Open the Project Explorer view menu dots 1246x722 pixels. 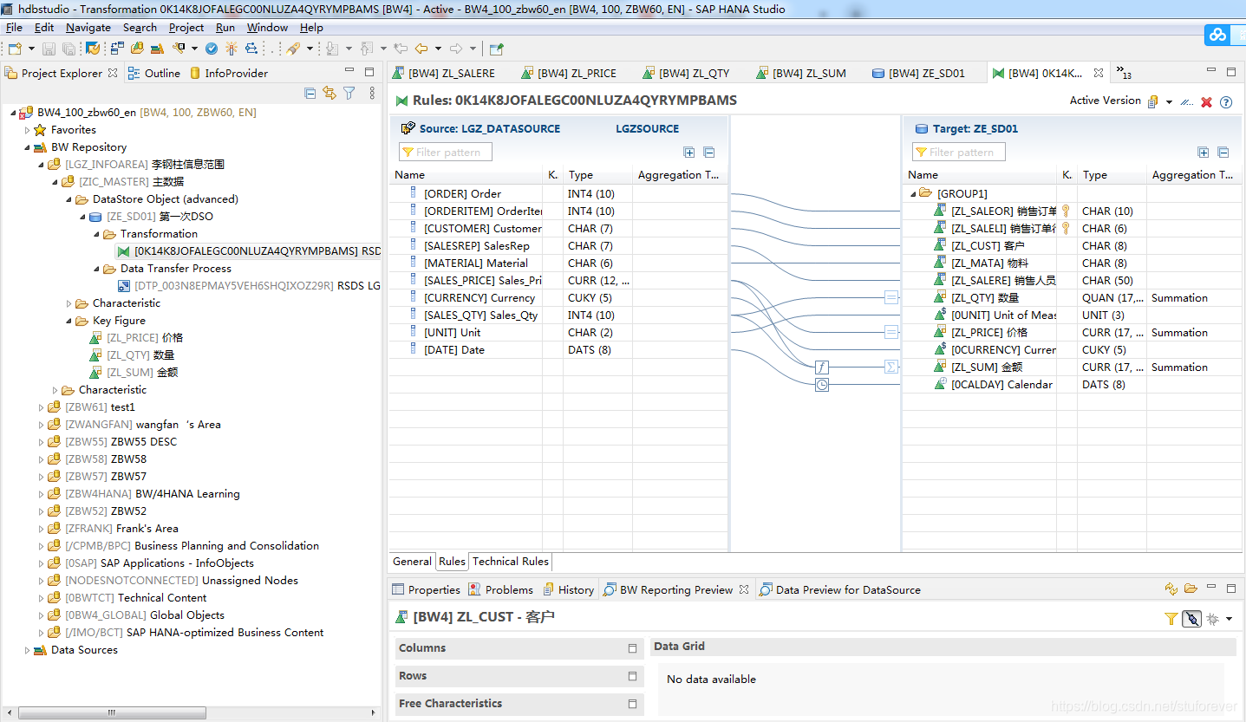click(372, 93)
